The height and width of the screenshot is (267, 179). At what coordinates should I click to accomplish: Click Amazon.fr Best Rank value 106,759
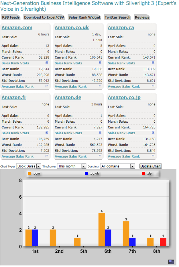click(x=43, y=139)
